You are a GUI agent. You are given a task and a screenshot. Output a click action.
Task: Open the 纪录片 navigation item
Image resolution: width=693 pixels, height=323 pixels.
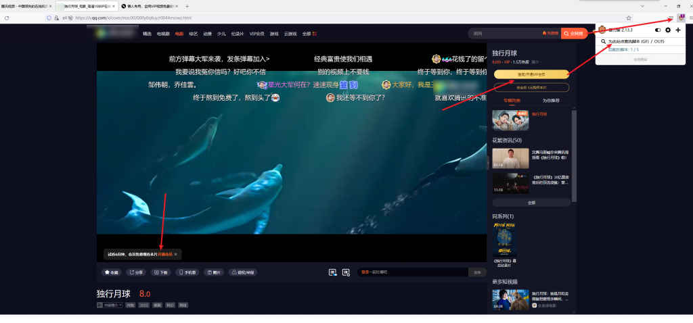(238, 34)
